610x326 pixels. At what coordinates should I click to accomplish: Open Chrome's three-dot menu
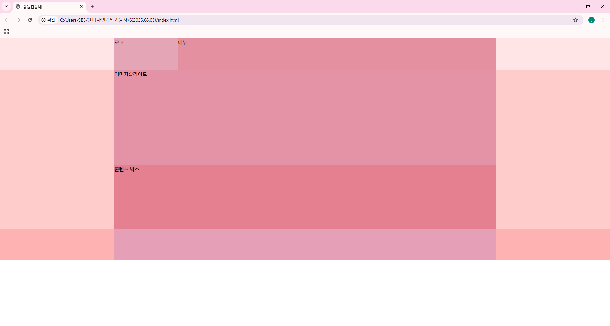(x=603, y=20)
